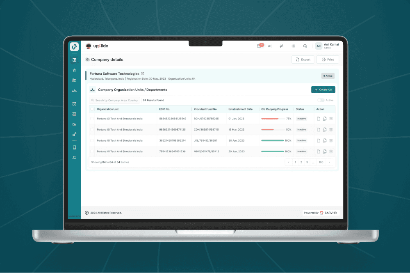410x273 pixels.
Task: Open the team management icon in sidebar
Action: 74,91
